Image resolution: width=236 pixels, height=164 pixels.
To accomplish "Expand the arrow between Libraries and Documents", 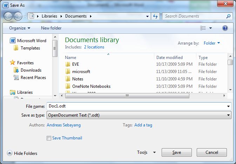I will point(61,16).
